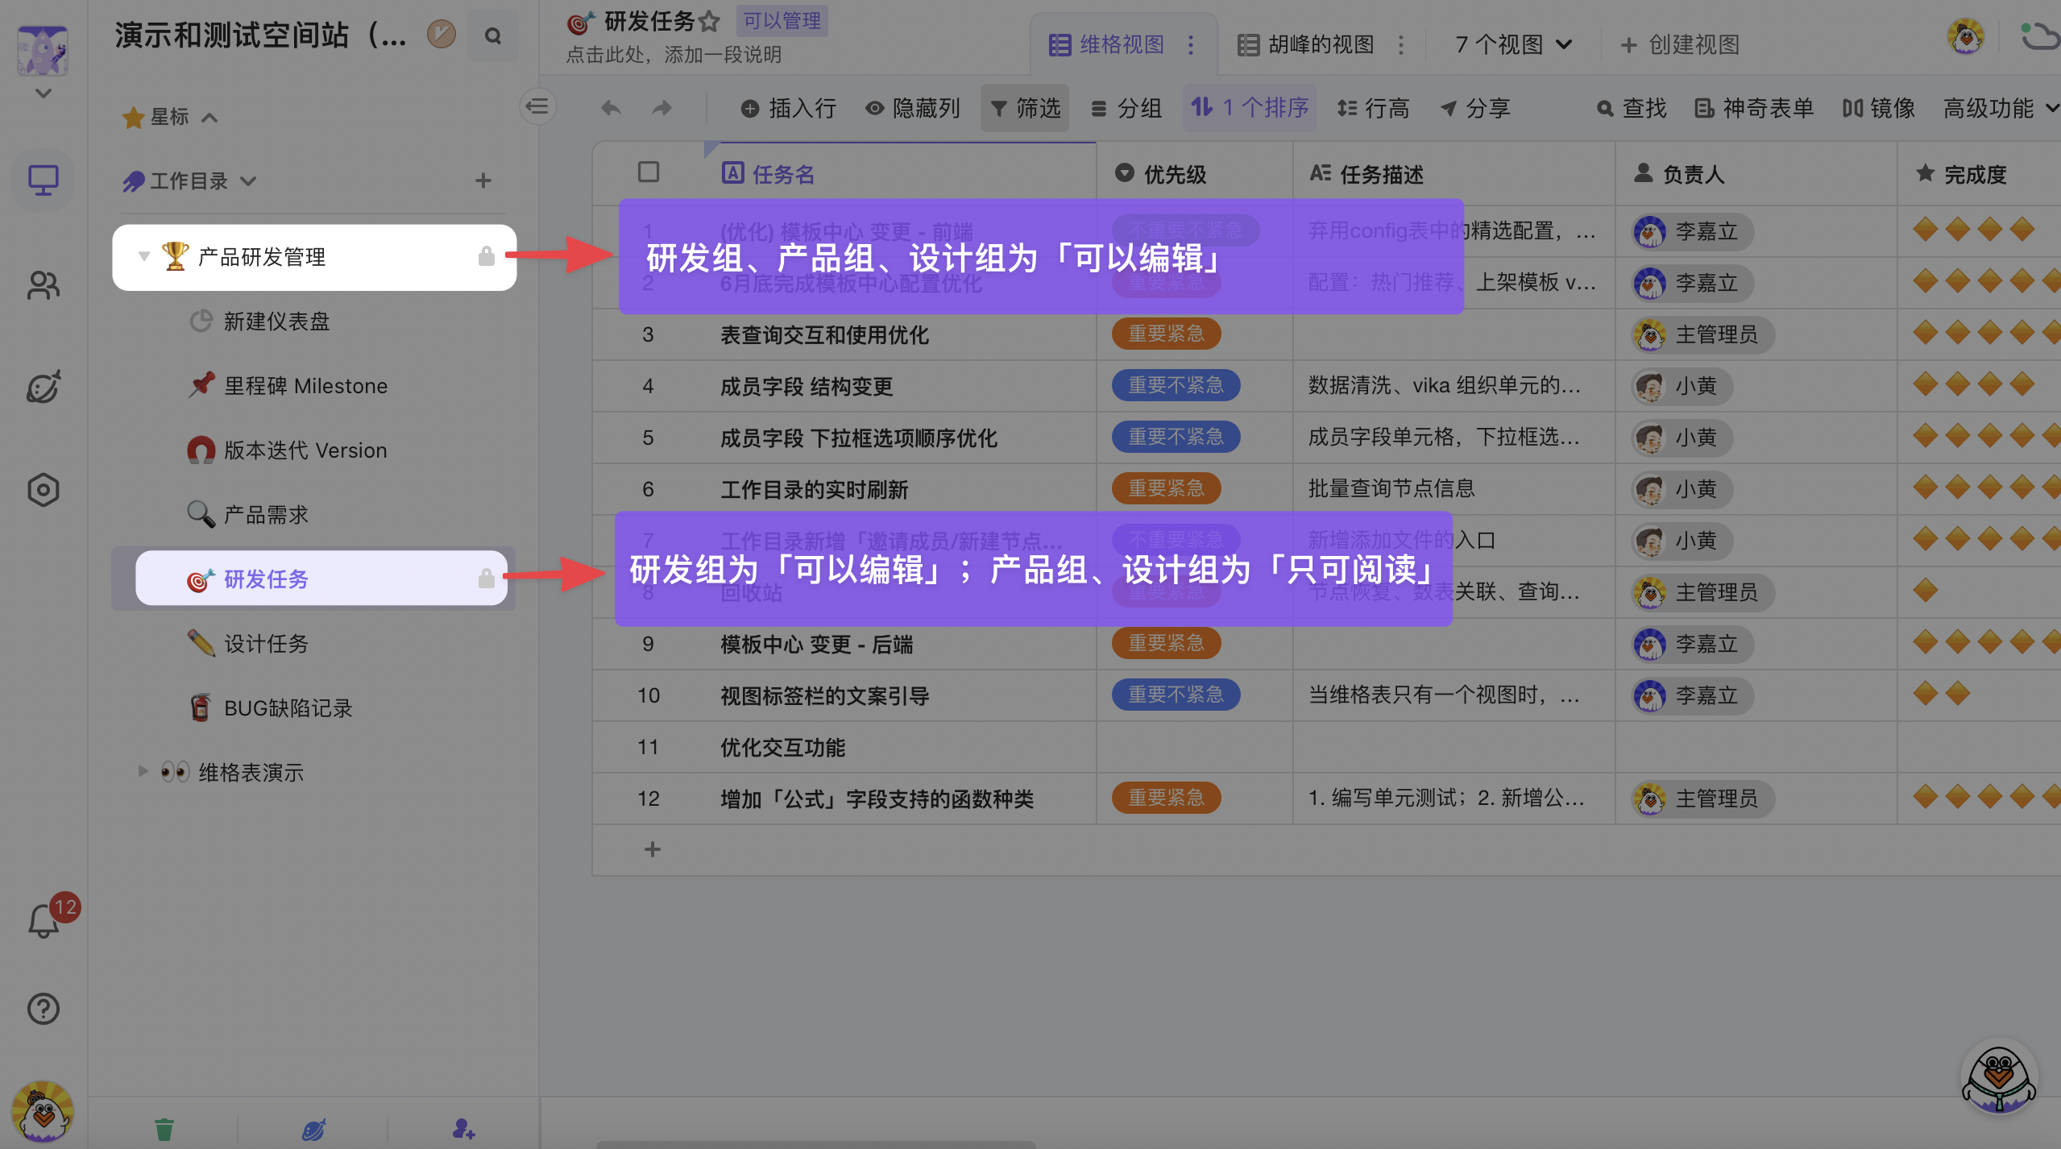This screenshot has height=1149, width=2061.
Task: Click the 筛选 filter button
Action: click(x=1025, y=108)
